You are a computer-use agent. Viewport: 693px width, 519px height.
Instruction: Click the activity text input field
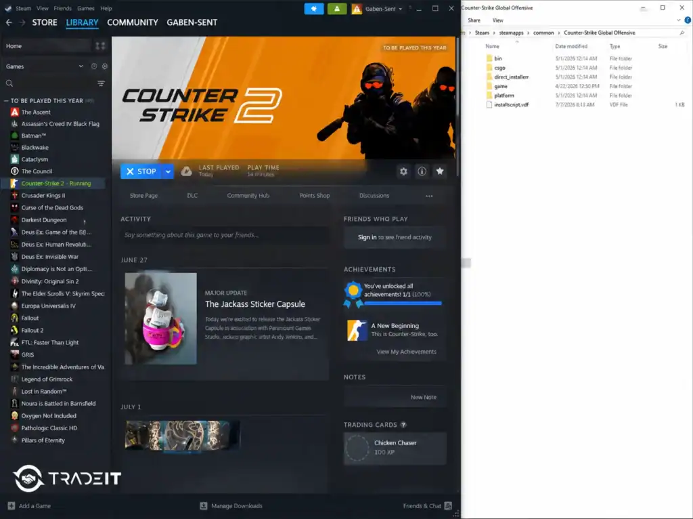tap(225, 235)
